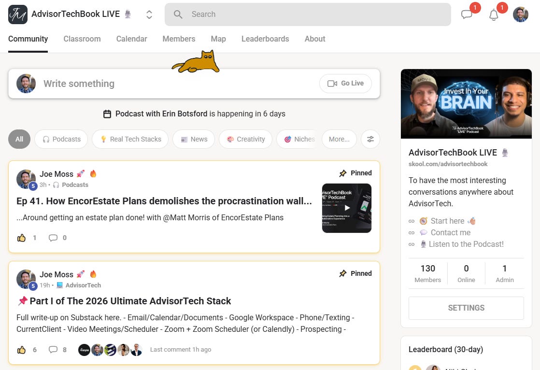
Task: Open comments icon showing 8 comments
Action: 53,350
